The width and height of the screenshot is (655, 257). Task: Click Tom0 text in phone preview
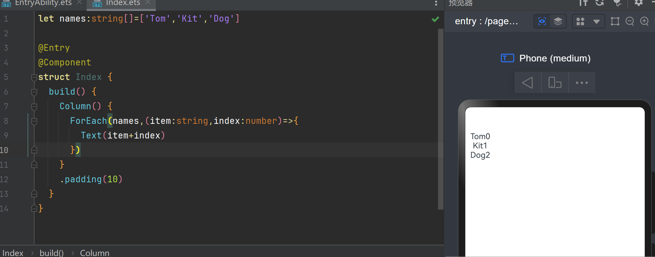480,136
